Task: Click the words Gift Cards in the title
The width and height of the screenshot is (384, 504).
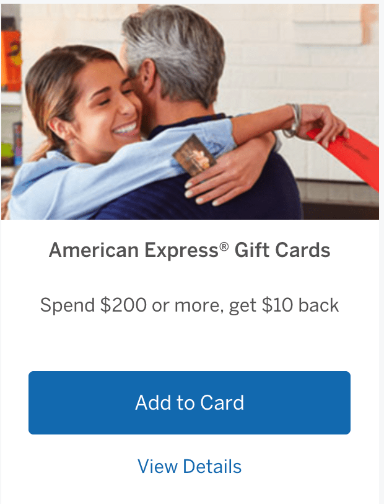Action: tap(282, 250)
